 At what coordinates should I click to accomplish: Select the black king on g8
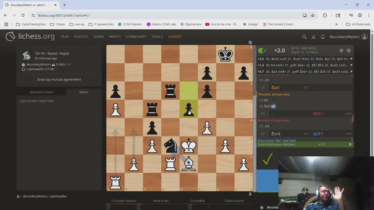(225, 54)
